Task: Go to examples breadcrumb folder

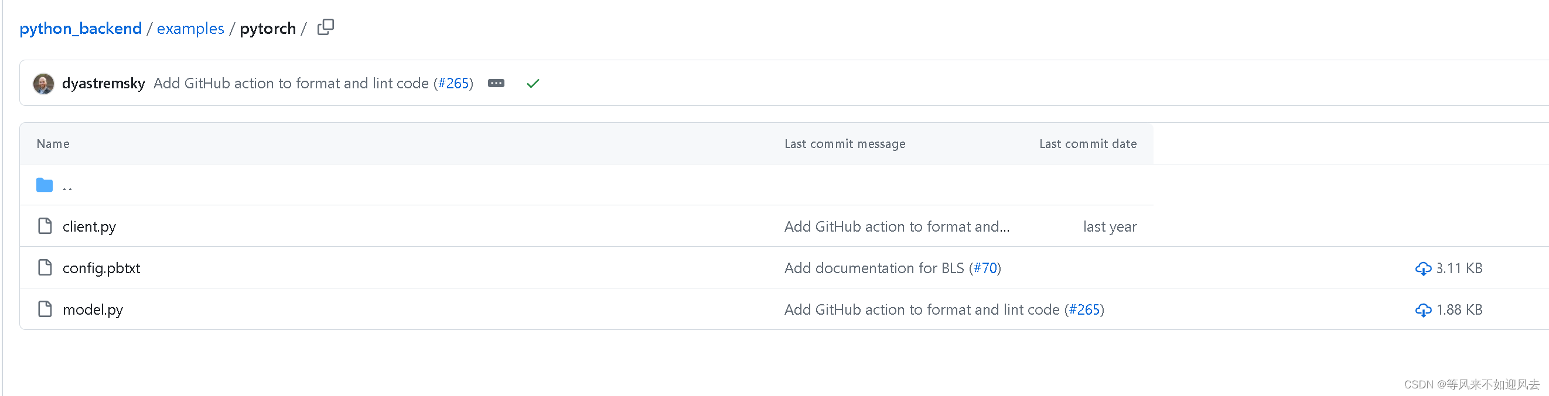Action: [190, 28]
